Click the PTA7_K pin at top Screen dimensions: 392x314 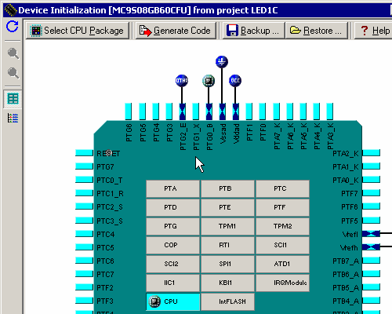pos(276,111)
